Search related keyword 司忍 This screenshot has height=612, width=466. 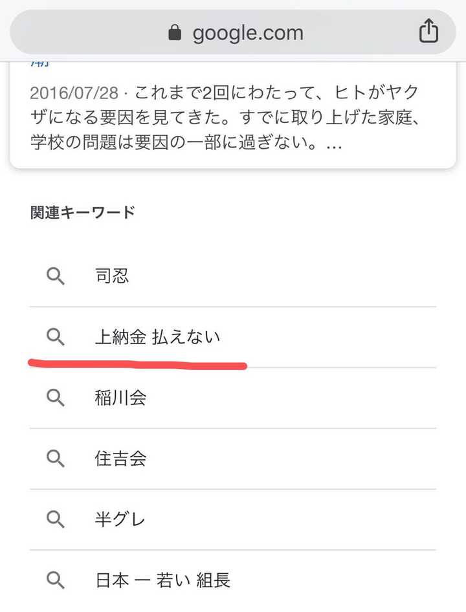[113, 276]
